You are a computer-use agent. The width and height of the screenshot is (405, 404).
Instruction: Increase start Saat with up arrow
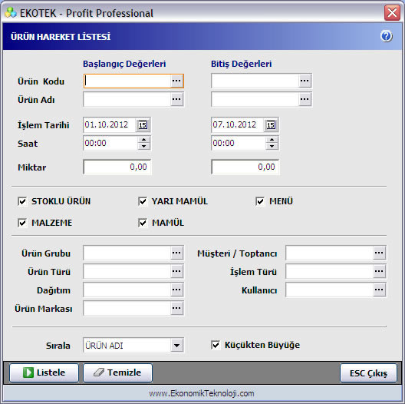pyautogui.click(x=144, y=140)
